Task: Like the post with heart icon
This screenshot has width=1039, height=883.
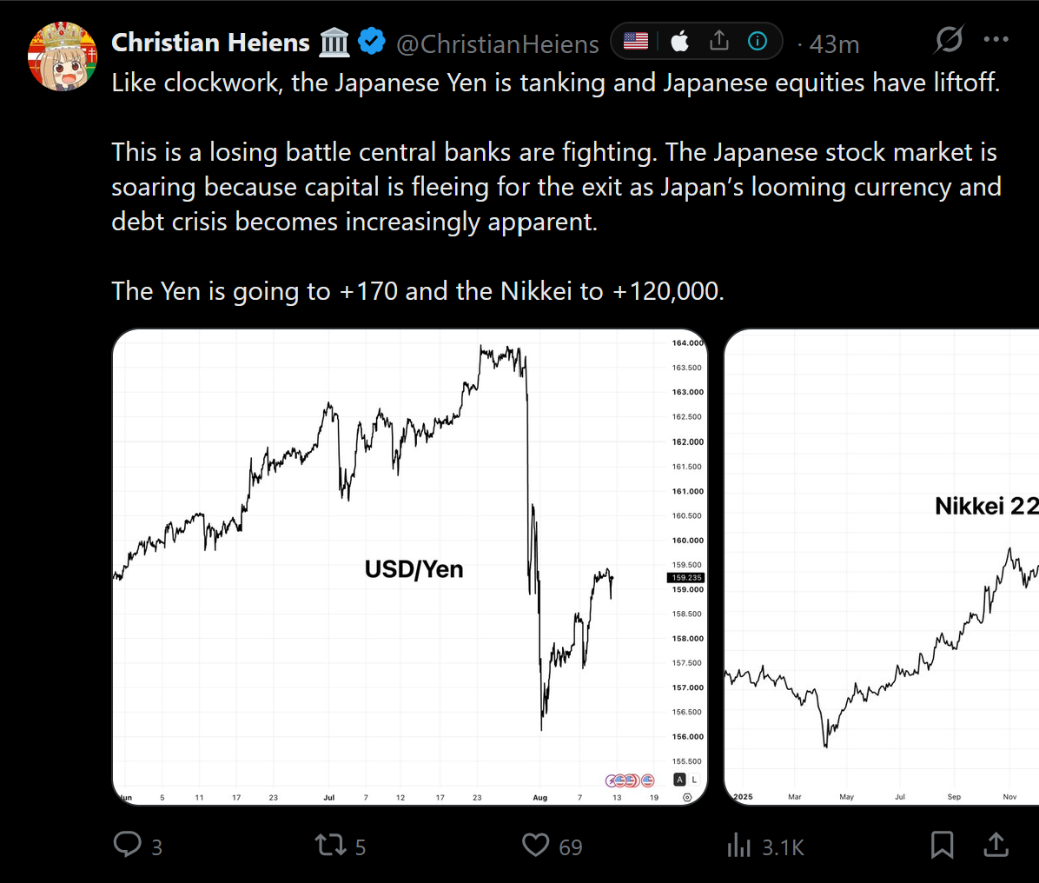Action: (535, 846)
